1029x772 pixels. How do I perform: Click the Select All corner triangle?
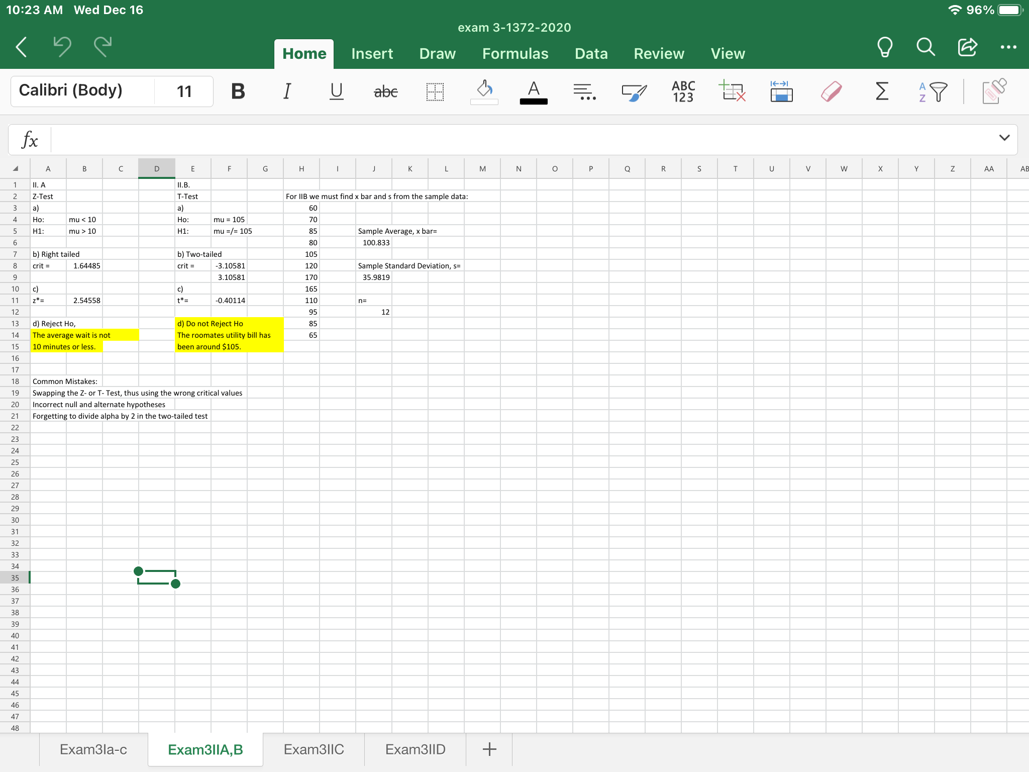click(x=16, y=169)
